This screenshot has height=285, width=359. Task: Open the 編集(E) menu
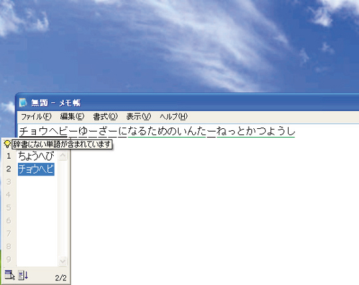[x=72, y=117]
